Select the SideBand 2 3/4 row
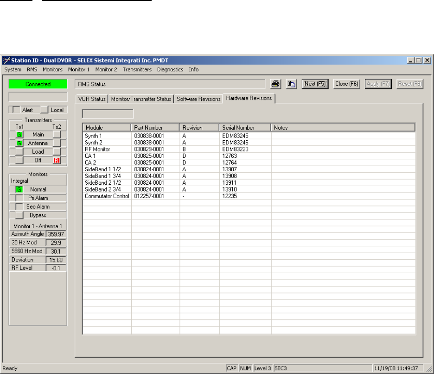434x374 pixels. [x=249, y=189]
